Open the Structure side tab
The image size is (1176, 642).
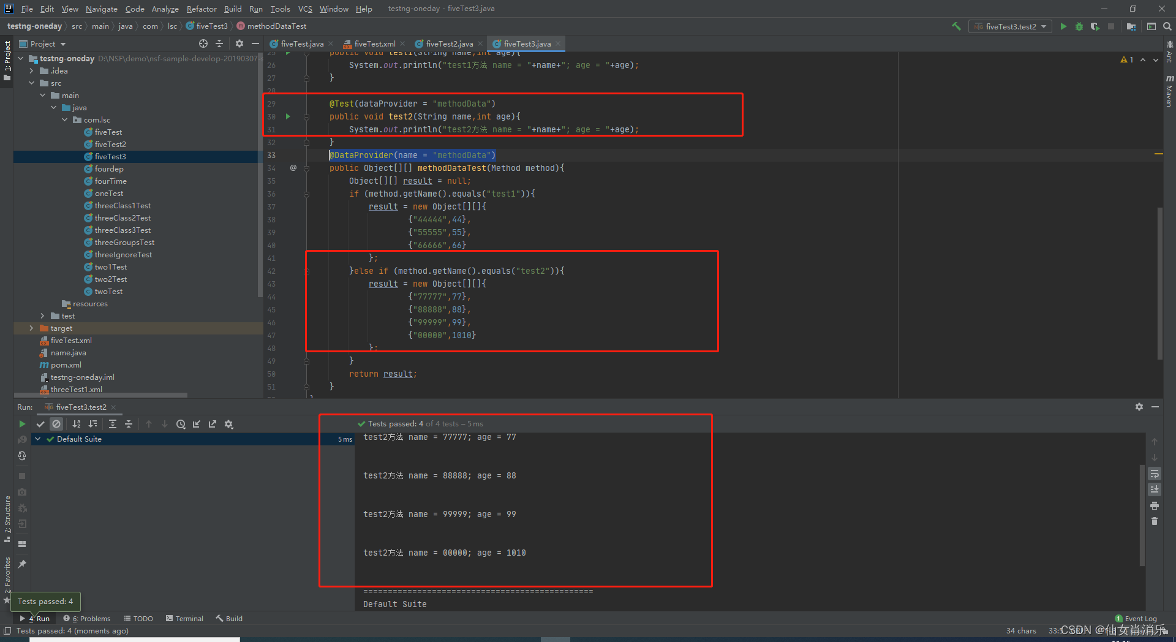(x=7, y=518)
